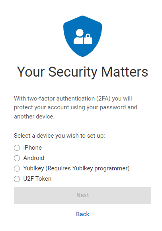Click the "Android" text label
Viewport: 162px width, 231px height.
click(x=34, y=158)
